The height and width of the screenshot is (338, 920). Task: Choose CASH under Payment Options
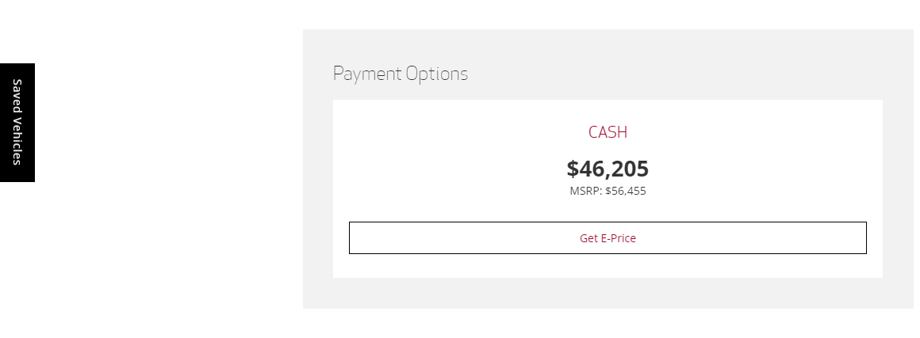pyautogui.click(x=608, y=132)
